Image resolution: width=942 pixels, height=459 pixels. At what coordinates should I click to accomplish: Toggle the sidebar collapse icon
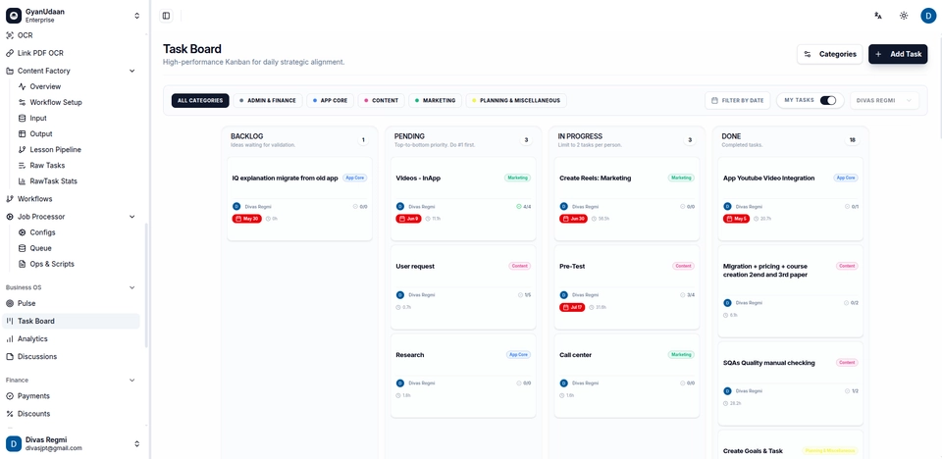coord(167,16)
